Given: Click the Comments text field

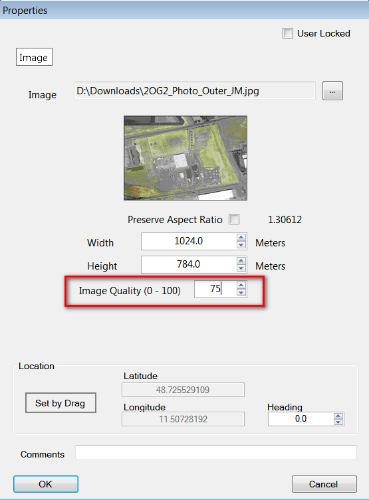Looking at the screenshot, I should click(216, 452).
